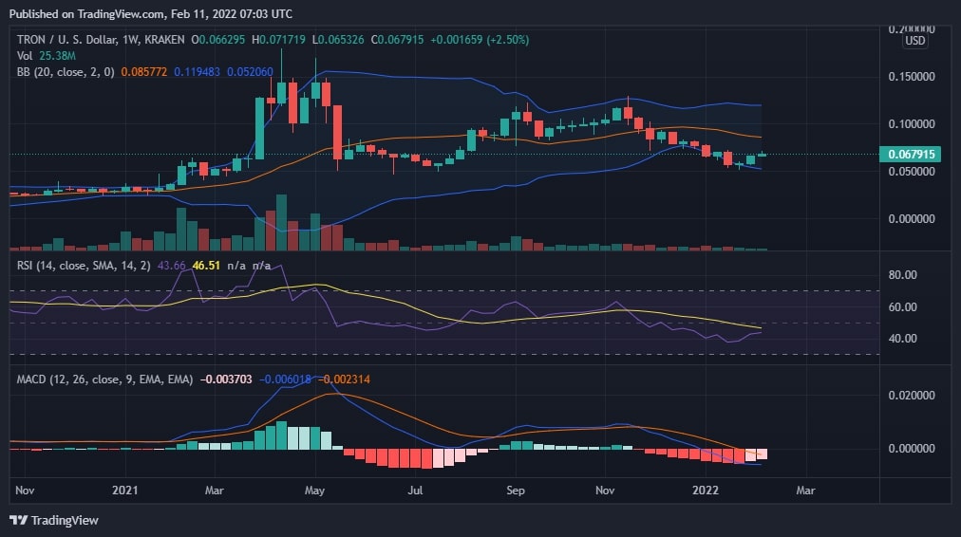Select the BB (20, close, 2, 0) label
This screenshot has height=537, width=961.
tap(66, 72)
